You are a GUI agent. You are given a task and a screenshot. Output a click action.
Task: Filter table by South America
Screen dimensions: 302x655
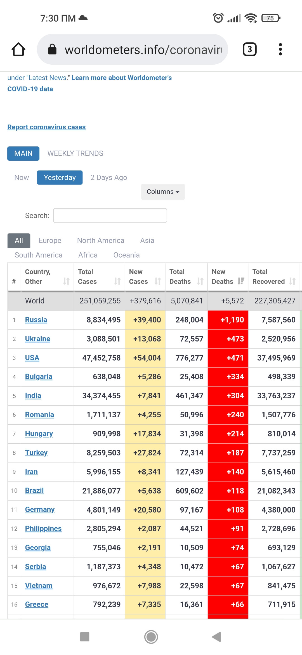coord(39,255)
